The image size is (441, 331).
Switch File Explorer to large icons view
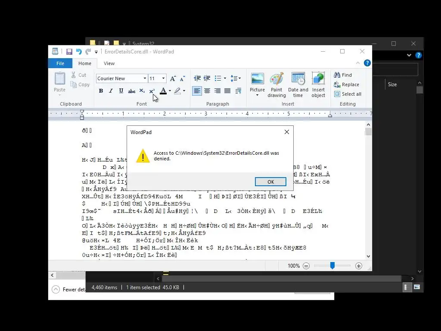[x=417, y=287]
